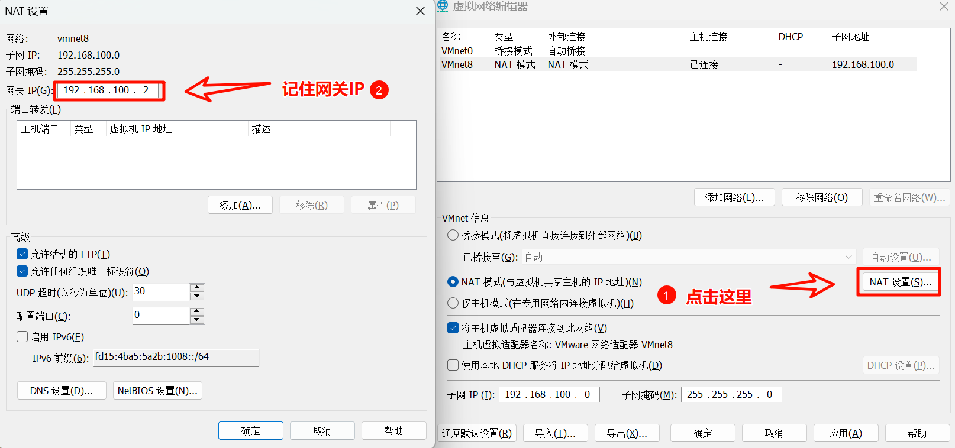The image size is (955, 448).
Task: Click 移除网络(O) button
Action: point(821,197)
